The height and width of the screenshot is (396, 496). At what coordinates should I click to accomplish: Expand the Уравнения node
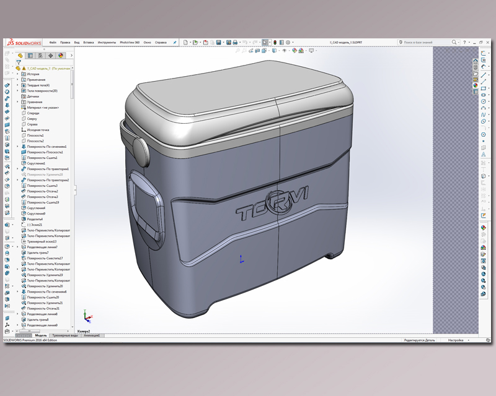coord(18,102)
